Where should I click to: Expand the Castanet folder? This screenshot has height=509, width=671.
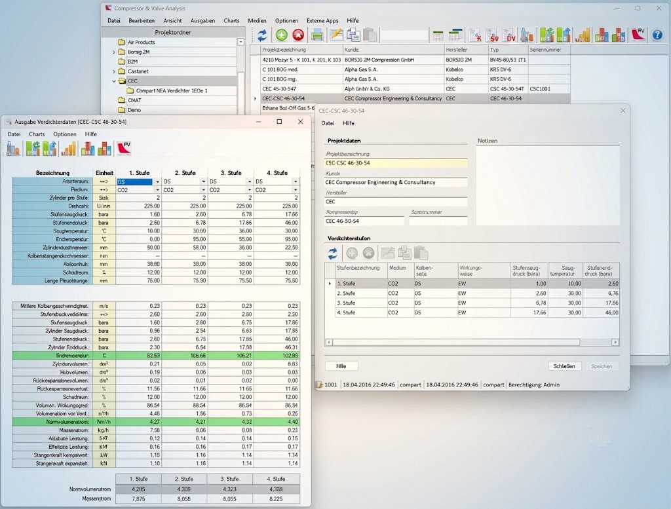click(x=114, y=71)
